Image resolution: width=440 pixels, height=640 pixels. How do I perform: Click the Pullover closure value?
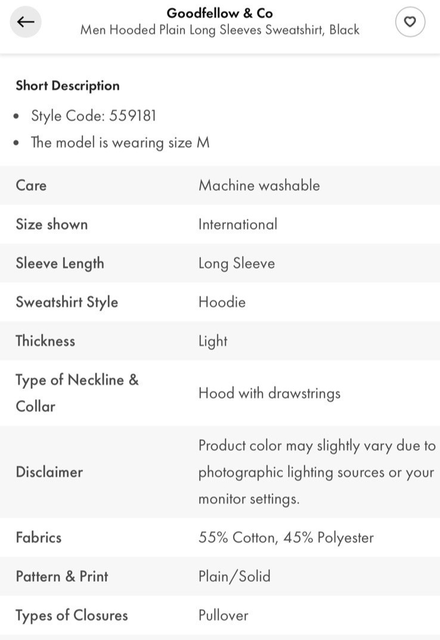pos(223,615)
